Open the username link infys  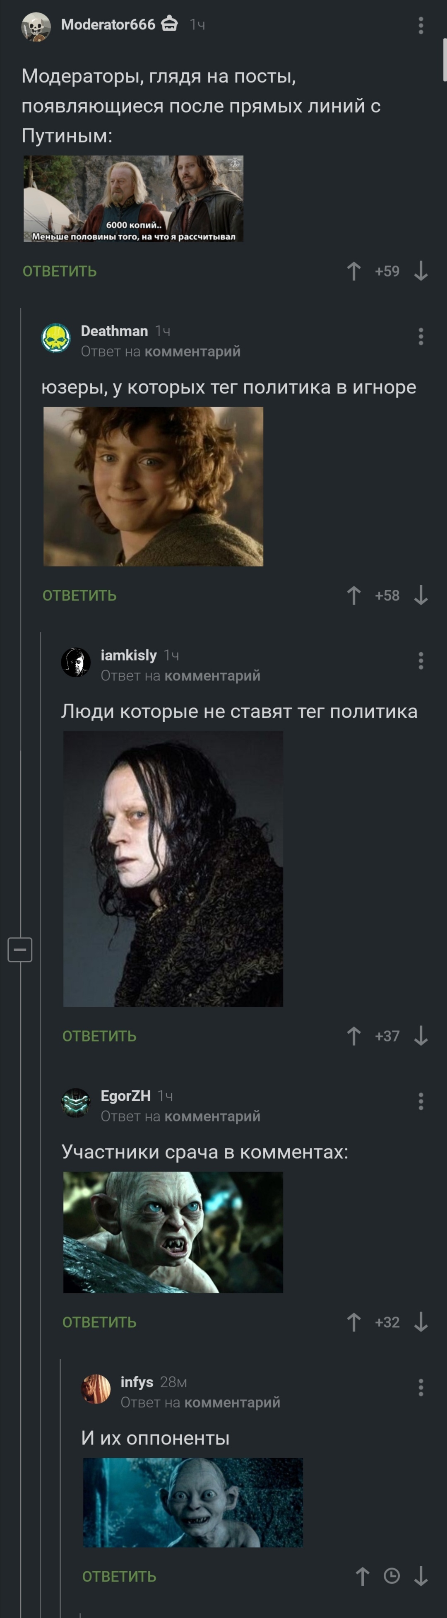pyautogui.click(x=137, y=1382)
